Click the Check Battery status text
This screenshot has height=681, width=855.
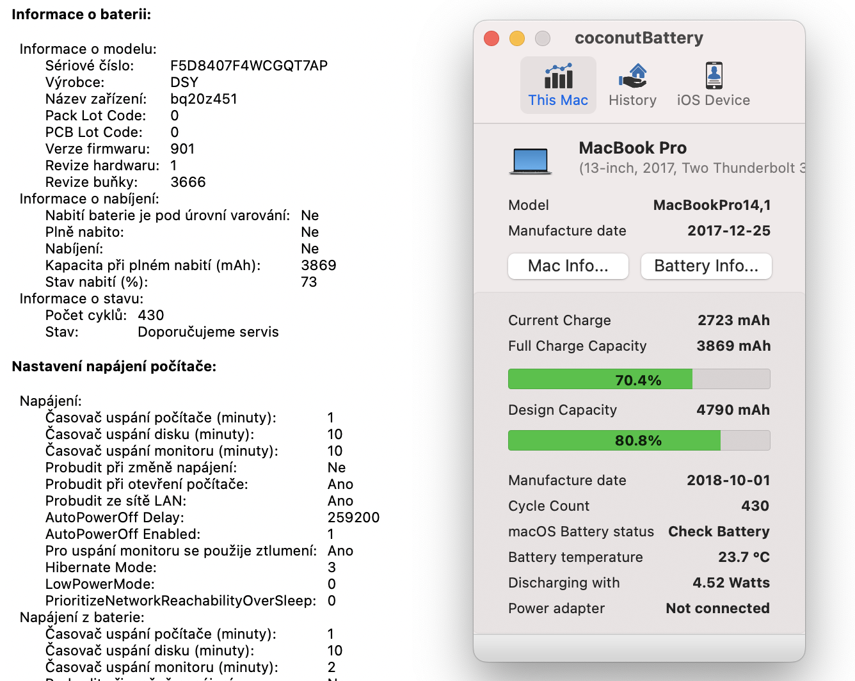[x=719, y=532]
